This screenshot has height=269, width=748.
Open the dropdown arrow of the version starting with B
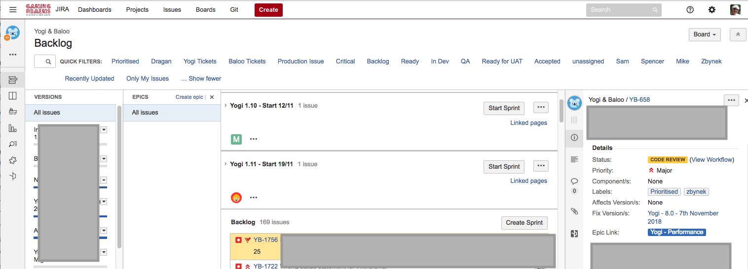tap(104, 159)
